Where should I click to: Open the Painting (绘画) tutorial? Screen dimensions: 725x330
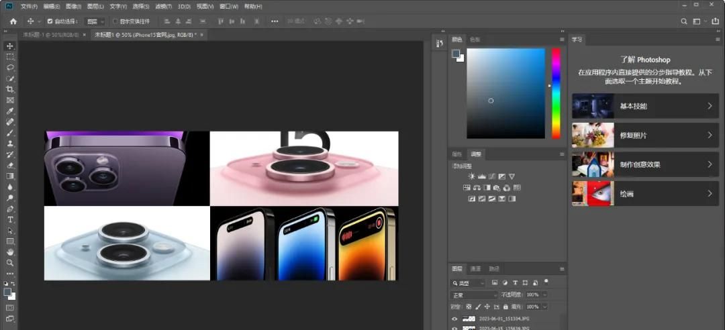pyautogui.click(x=646, y=194)
